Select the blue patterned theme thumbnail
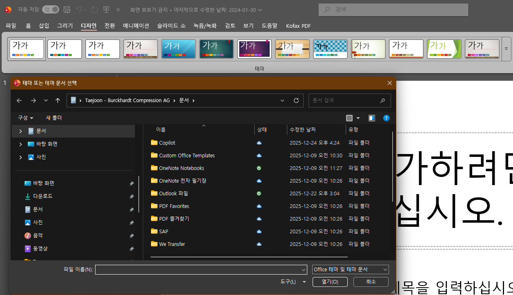Image resolution: width=513 pixels, height=295 pixels. coord(330,49)
